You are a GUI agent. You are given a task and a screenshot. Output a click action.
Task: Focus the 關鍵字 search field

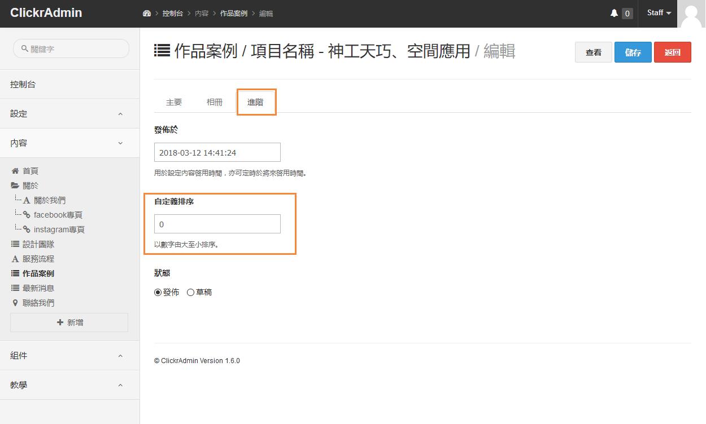71,48
